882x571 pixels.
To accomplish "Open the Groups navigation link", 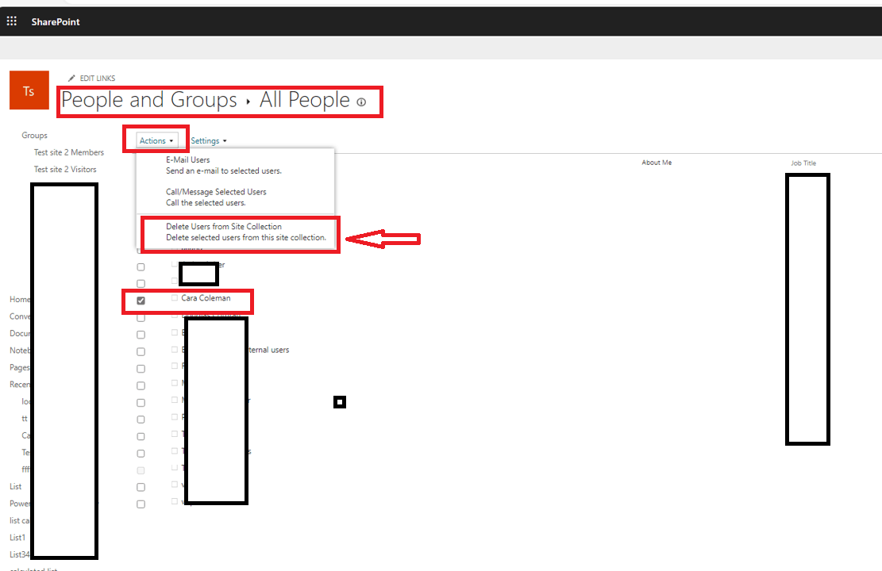I will point(34,136).
